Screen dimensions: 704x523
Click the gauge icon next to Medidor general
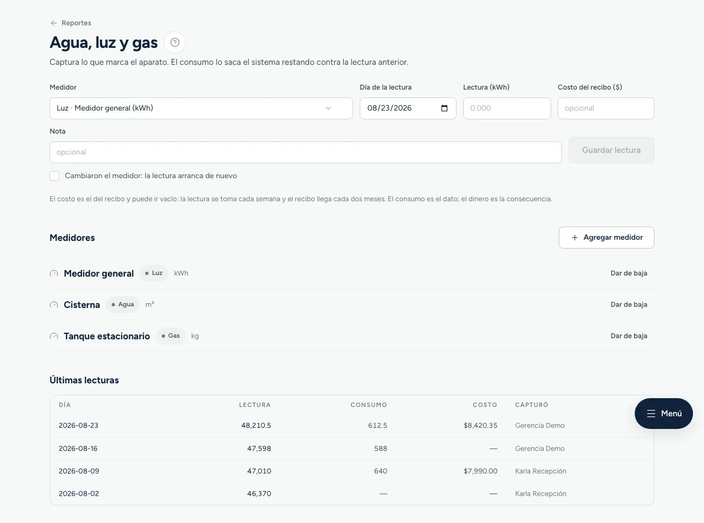(x=54, y=273)
